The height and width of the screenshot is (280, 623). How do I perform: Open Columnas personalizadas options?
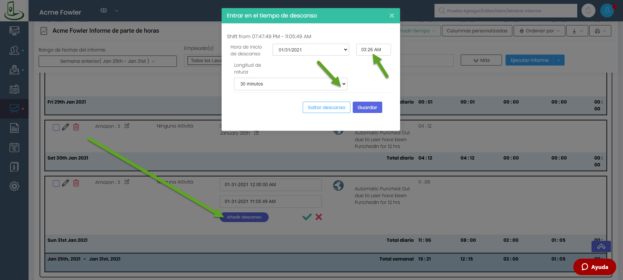coord(477,31)
